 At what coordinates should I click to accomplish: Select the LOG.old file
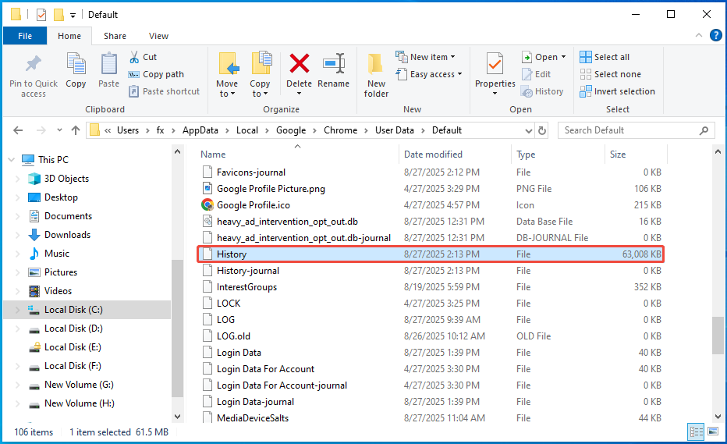pos(233,336)
